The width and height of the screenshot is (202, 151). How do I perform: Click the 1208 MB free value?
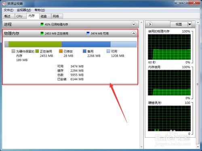coord(118,56)
